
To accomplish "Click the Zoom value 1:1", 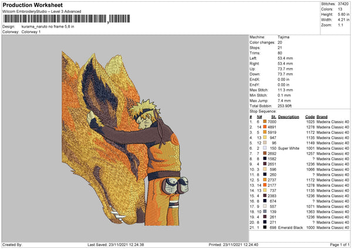I will pos(340,25).
